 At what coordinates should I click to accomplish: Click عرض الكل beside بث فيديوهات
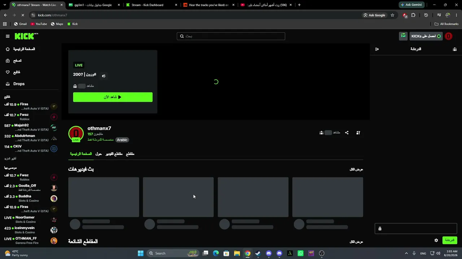tap(356, 169)
